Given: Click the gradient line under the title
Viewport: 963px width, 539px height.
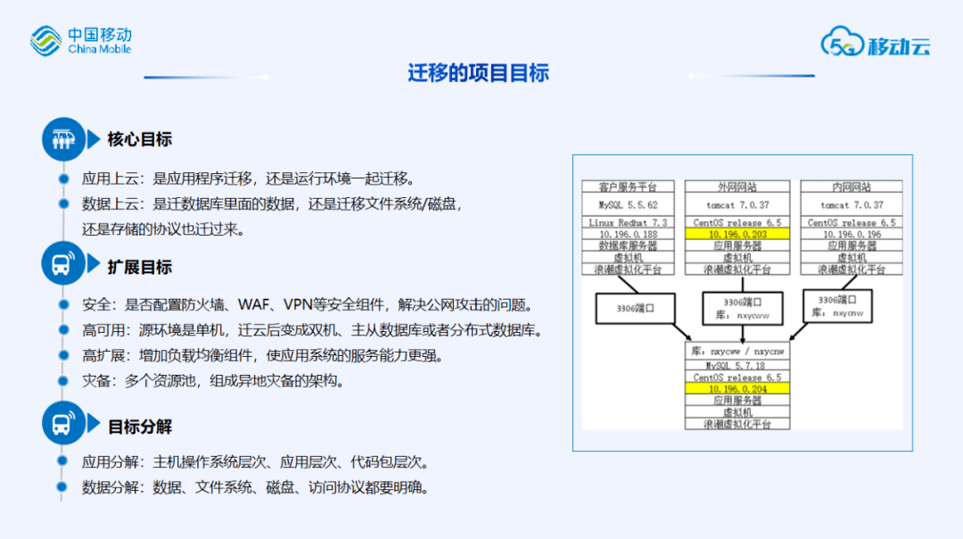Looking at the screenshot, I should point(207,79).
